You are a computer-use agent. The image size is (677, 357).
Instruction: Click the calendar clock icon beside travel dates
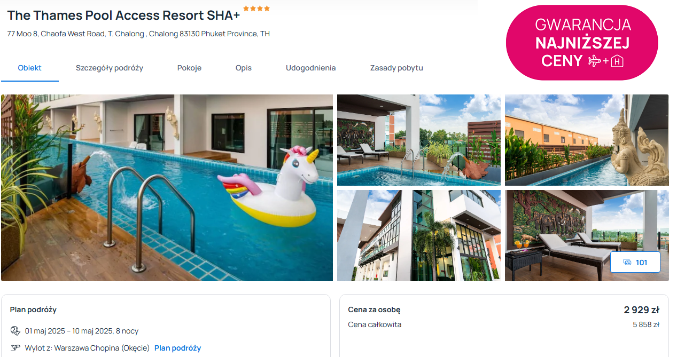15,331
